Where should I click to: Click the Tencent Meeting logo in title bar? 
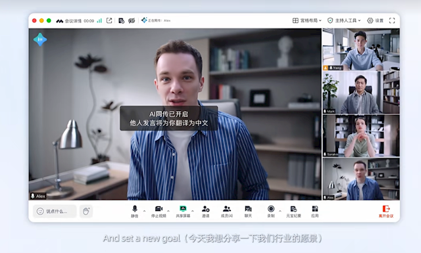tap(60, 20)
